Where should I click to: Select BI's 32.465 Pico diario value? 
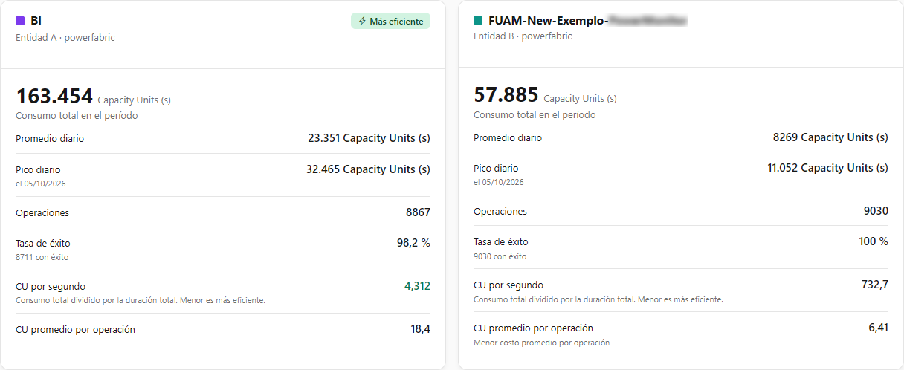(368, 169)
